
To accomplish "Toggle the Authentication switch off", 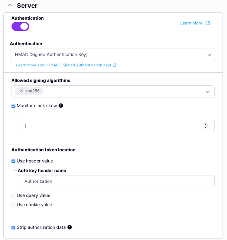I will click(x=20, y=26).
